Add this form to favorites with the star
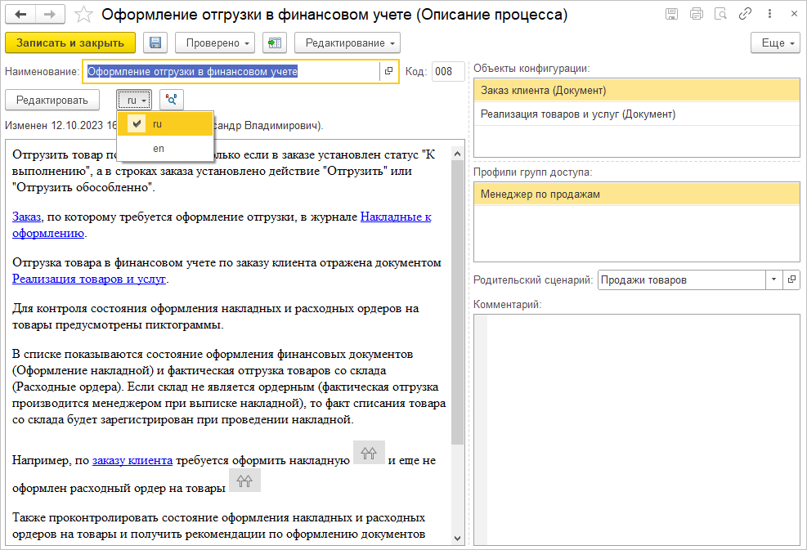Image resolution: width=807 pixels, height=550 pixels. 83,15
